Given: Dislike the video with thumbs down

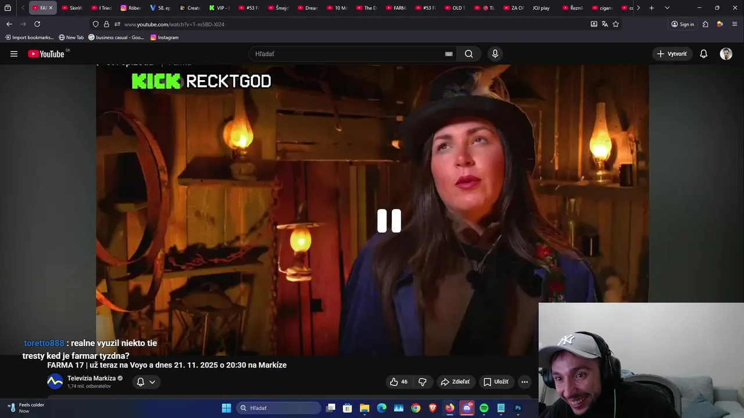Looking at the screenshot, I should click(x=423, y=381).
